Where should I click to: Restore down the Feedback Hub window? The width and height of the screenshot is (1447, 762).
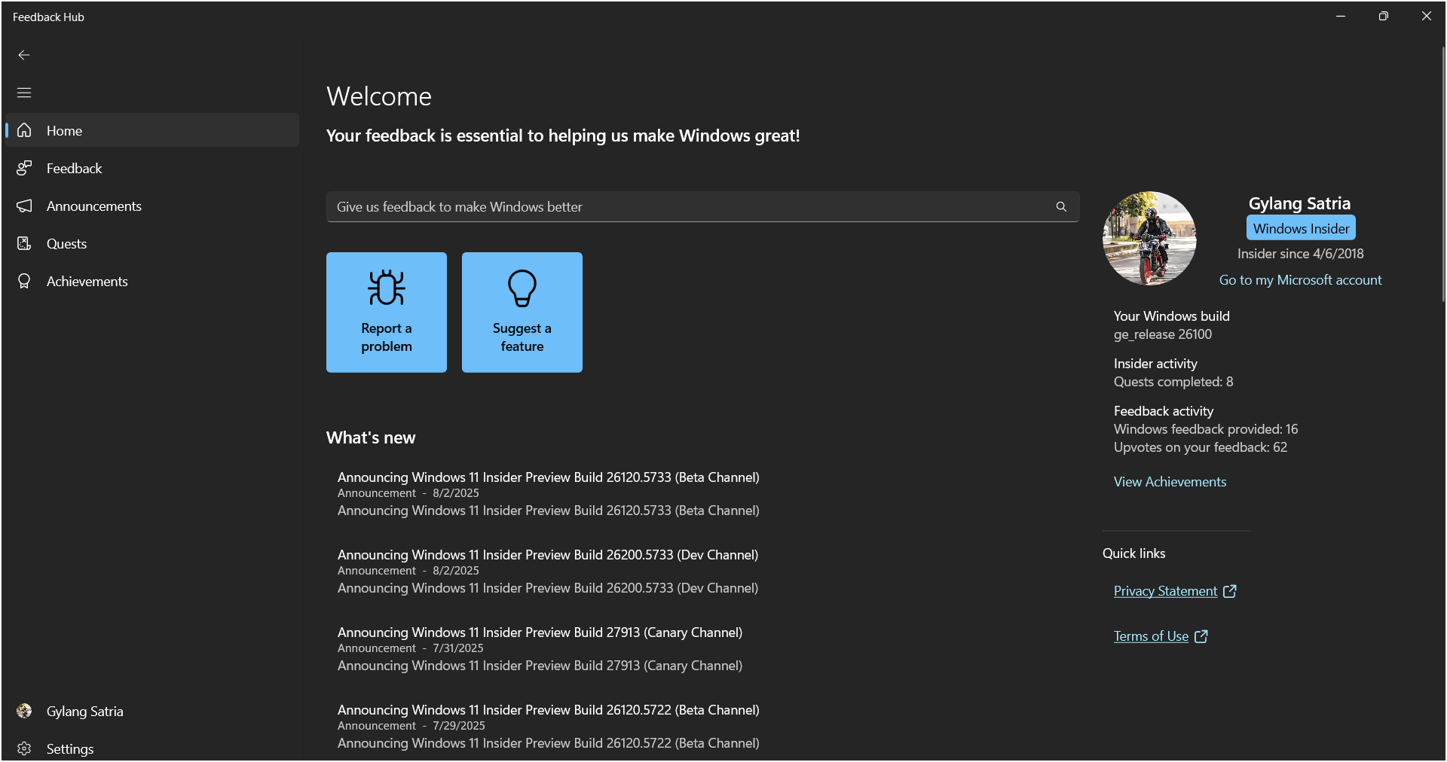click(x=1384, y=16)
